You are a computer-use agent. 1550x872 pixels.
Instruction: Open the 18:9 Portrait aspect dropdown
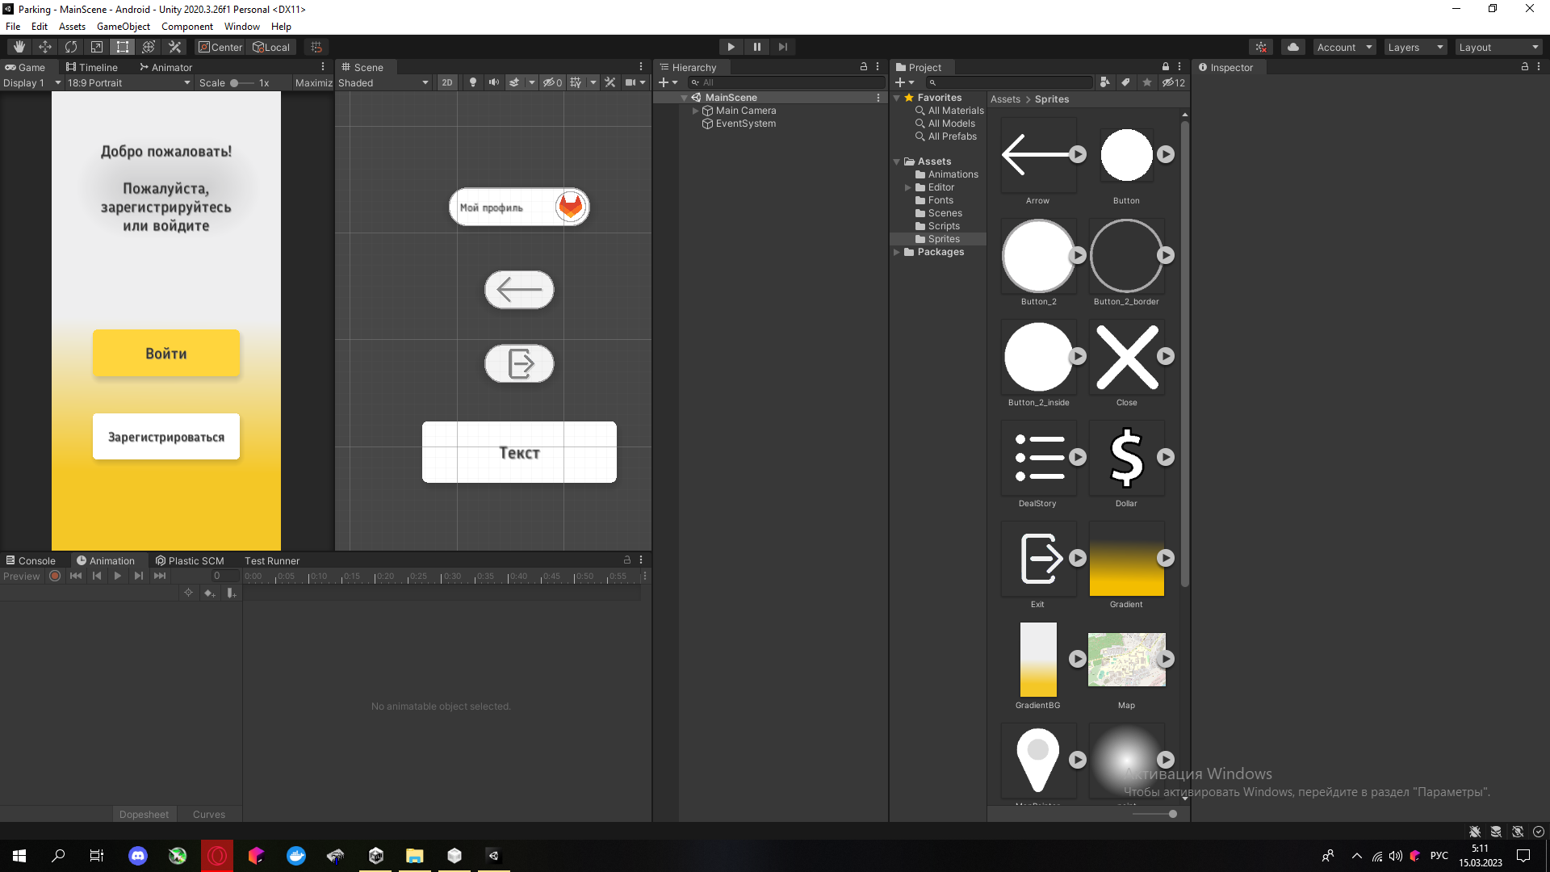coord(129,82)
